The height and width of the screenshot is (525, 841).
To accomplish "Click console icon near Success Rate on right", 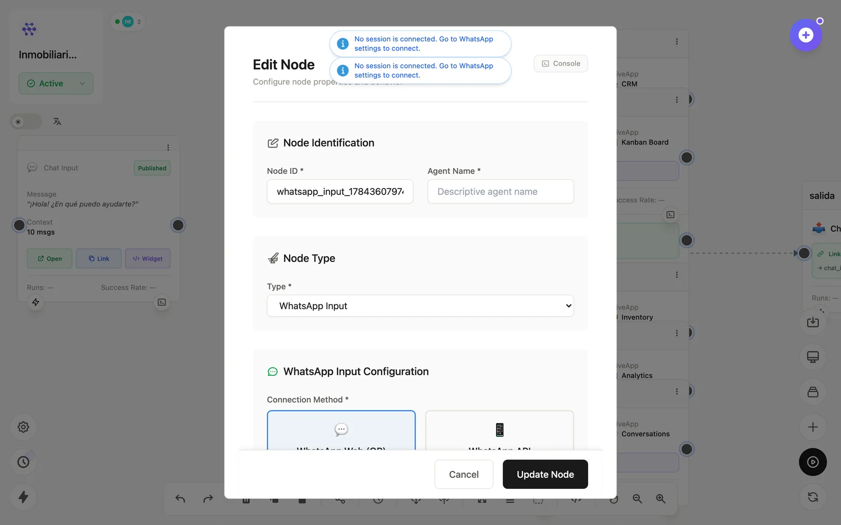I will click(x=671, y=215).
